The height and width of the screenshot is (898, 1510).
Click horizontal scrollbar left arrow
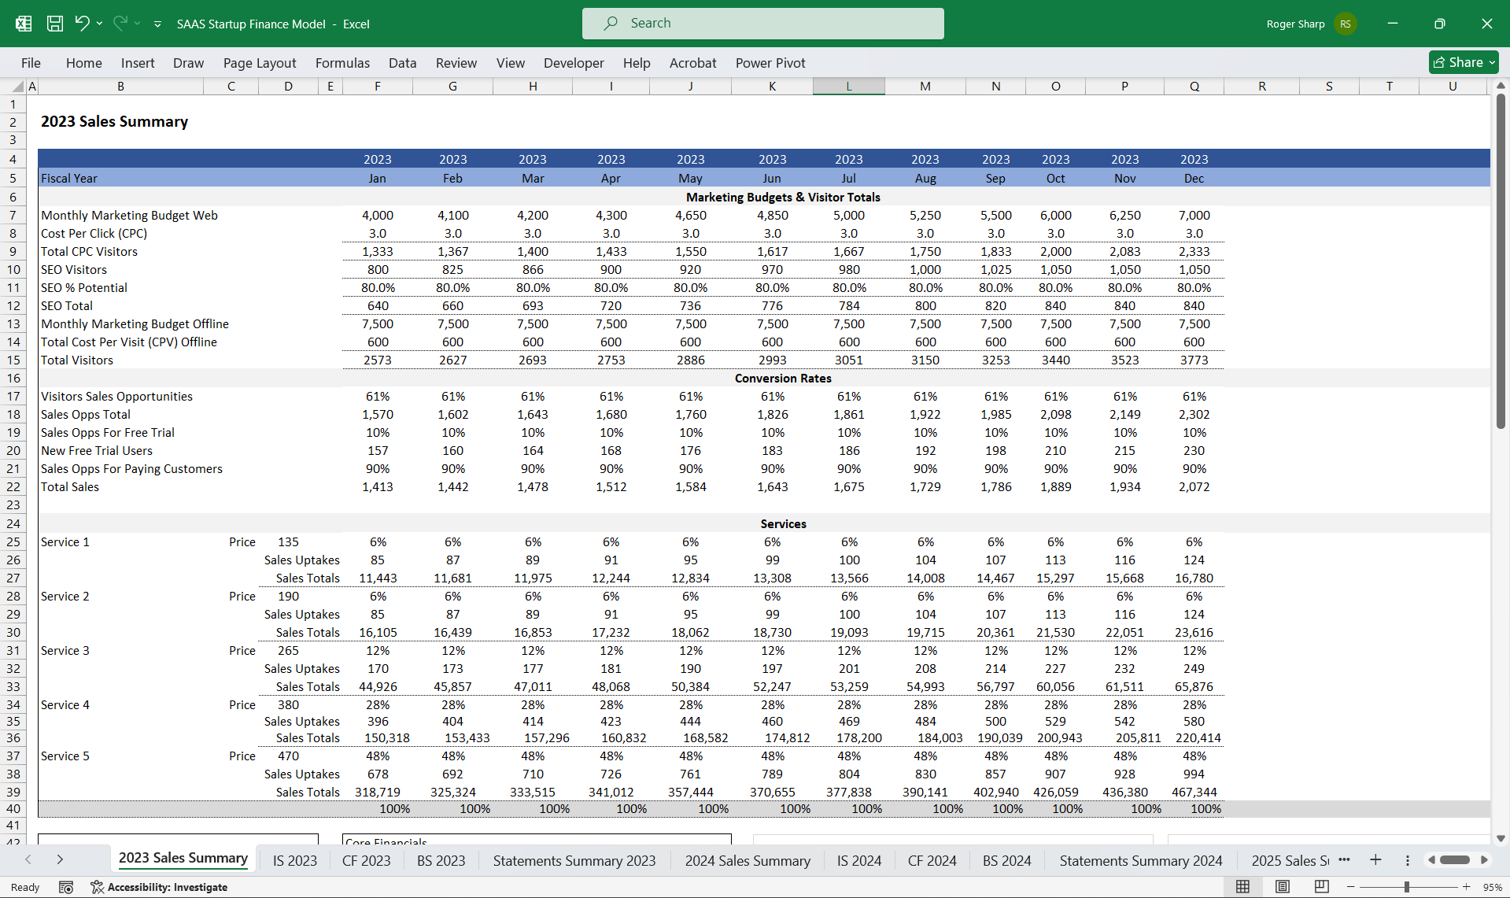(1431, 860)
